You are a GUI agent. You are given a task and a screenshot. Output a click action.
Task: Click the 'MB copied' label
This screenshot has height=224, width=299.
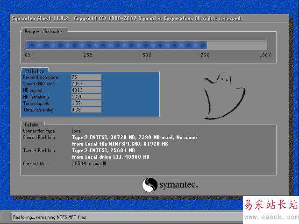click(33, 90)
